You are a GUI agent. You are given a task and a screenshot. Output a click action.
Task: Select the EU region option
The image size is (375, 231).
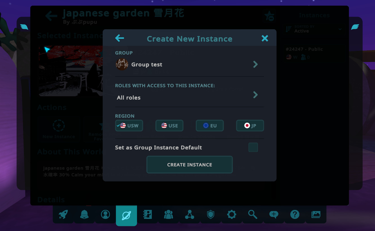210,126
